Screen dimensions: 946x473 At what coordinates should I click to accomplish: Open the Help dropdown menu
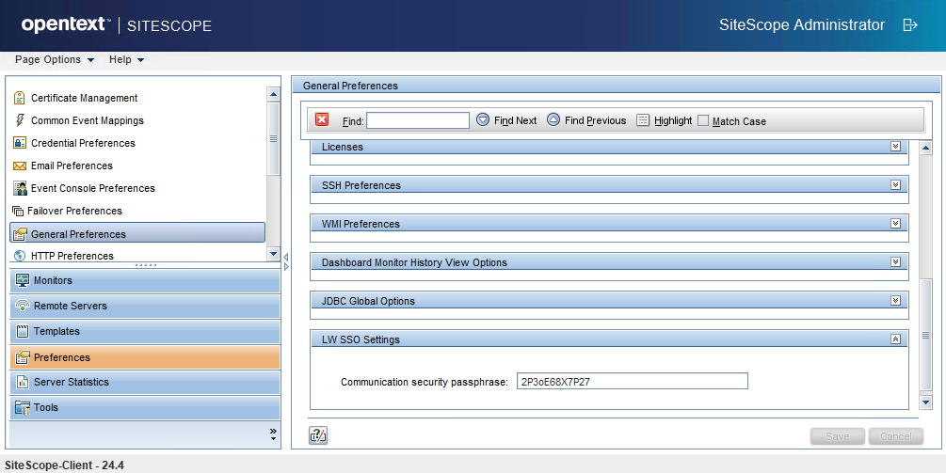[x=126, y=59]
